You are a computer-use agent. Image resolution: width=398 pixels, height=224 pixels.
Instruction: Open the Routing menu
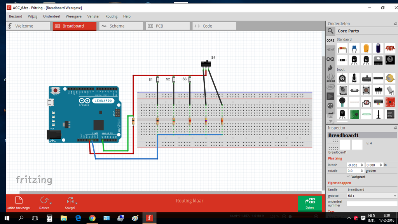[x=111, y=16]
